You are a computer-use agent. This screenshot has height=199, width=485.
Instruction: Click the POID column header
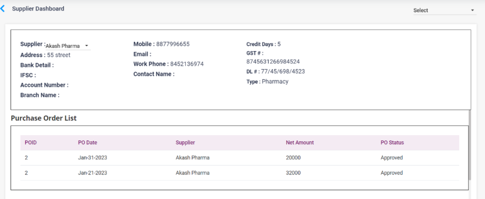click(x=30, y=143)
